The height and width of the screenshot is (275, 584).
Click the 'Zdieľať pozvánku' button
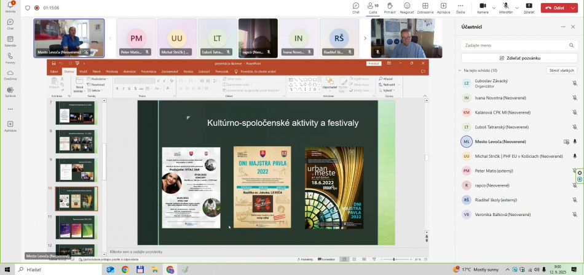click(519, 58)
